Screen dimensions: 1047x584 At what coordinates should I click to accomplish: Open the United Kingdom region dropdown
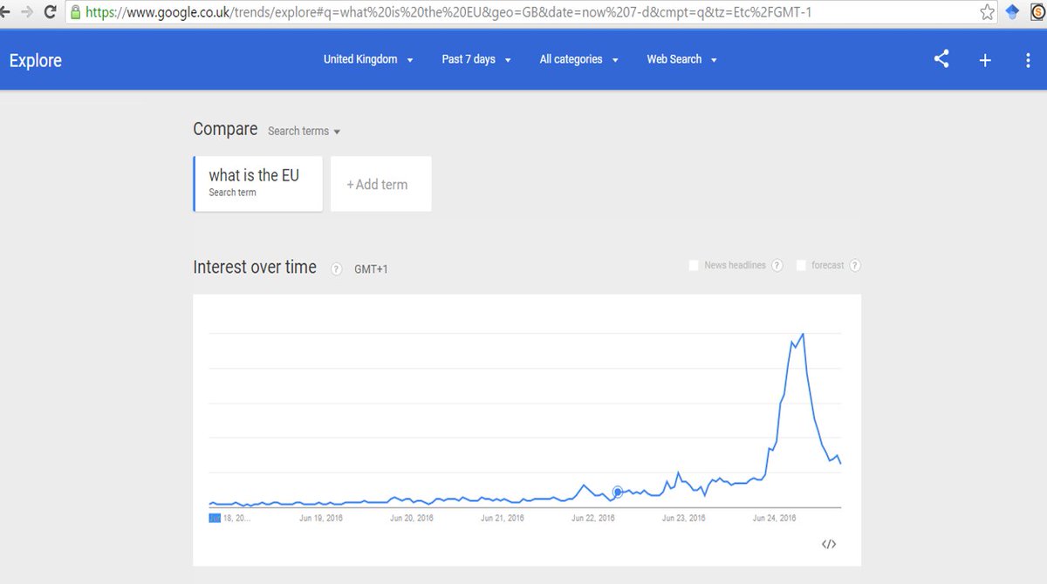[x=368, y=59]
